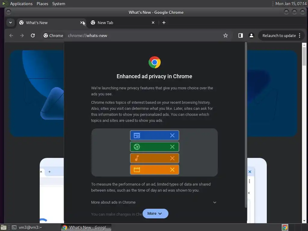Screen dimensions: 308x231
Task: Close the What's New tab
Action: tap(82, 23)
